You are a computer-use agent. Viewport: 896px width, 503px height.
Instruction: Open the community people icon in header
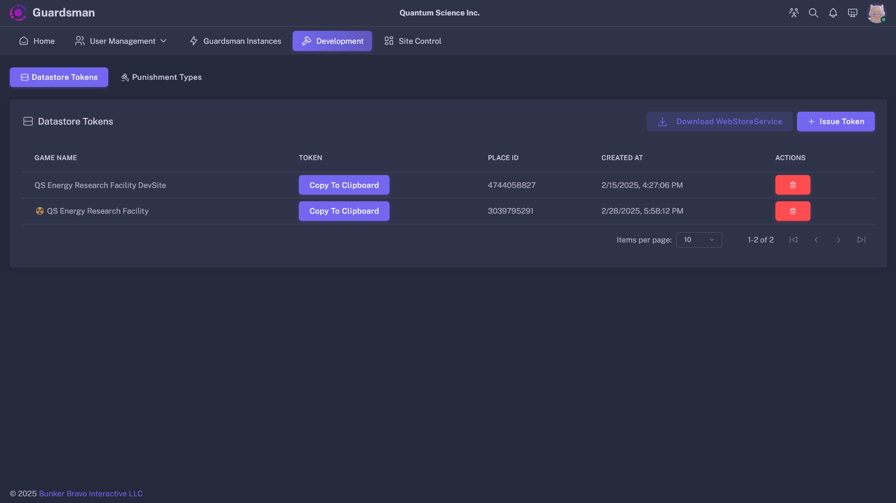point(793,13)
